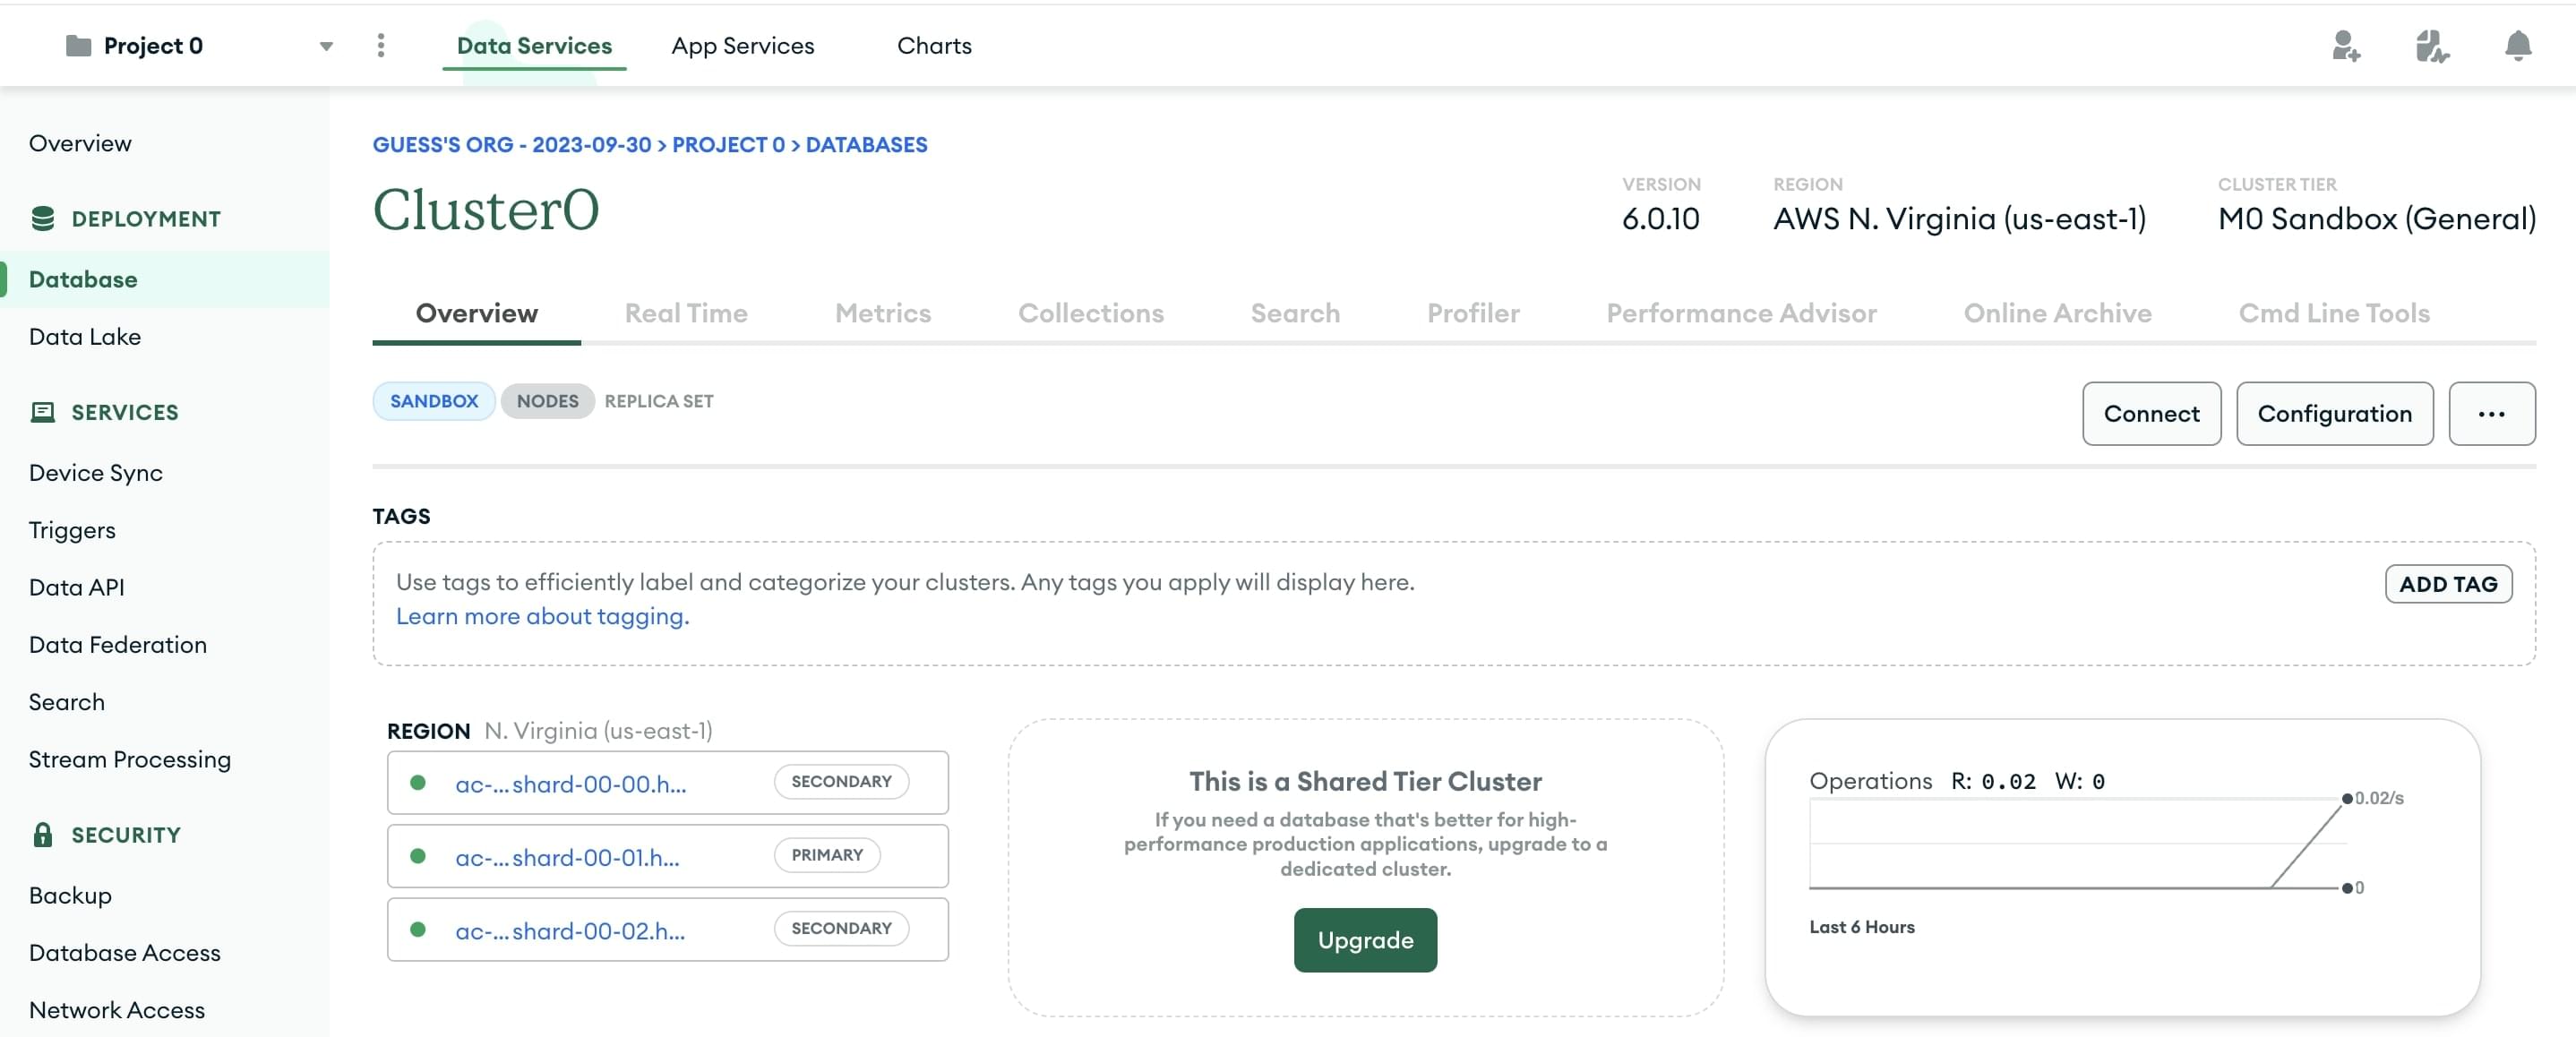
Task: Select the Overview cluster tab
Action: point(477,314)
